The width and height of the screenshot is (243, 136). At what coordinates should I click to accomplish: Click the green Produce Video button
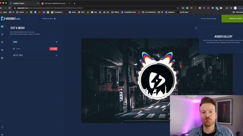pos(232,19)
